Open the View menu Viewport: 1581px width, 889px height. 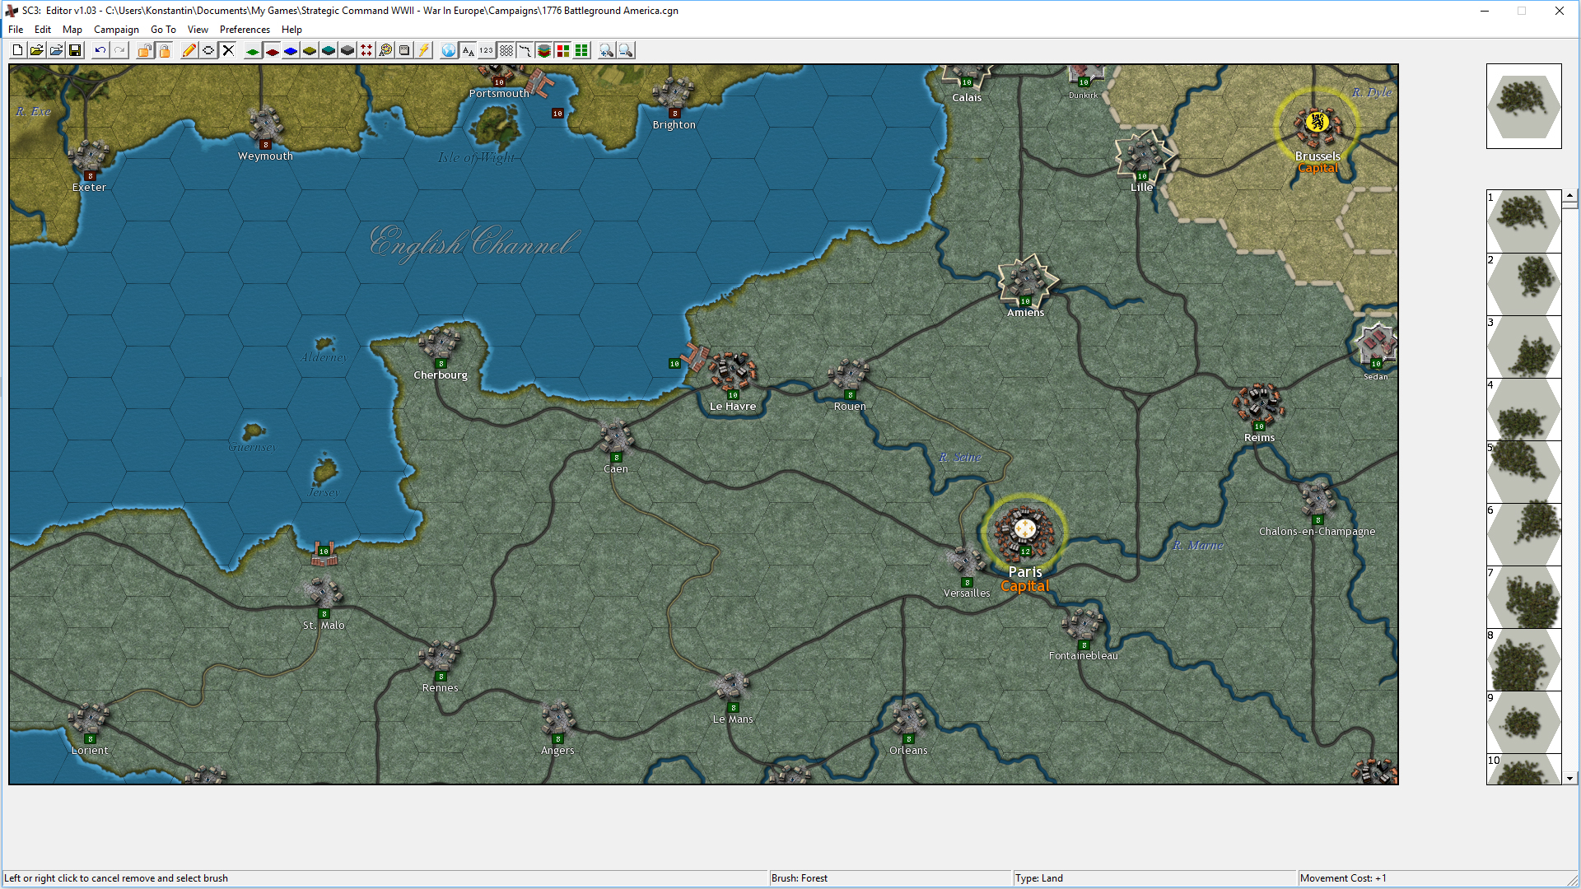[x=198, y=30]
